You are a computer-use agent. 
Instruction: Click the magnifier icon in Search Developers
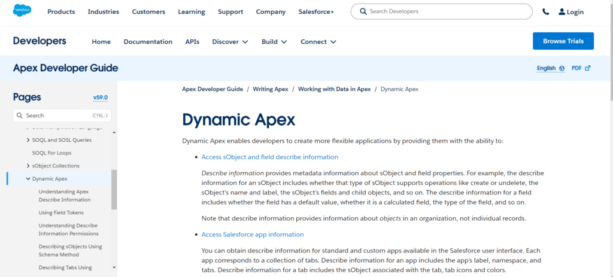point(363,11)
